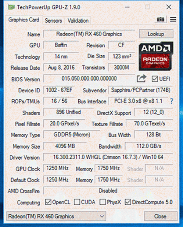Click the Transistors value 3000M

121,68
